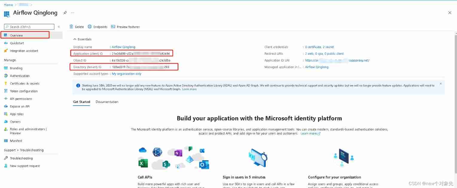Click the App roles icon
The height and width of the screenshot is (188, 457).
click(6, 114)
